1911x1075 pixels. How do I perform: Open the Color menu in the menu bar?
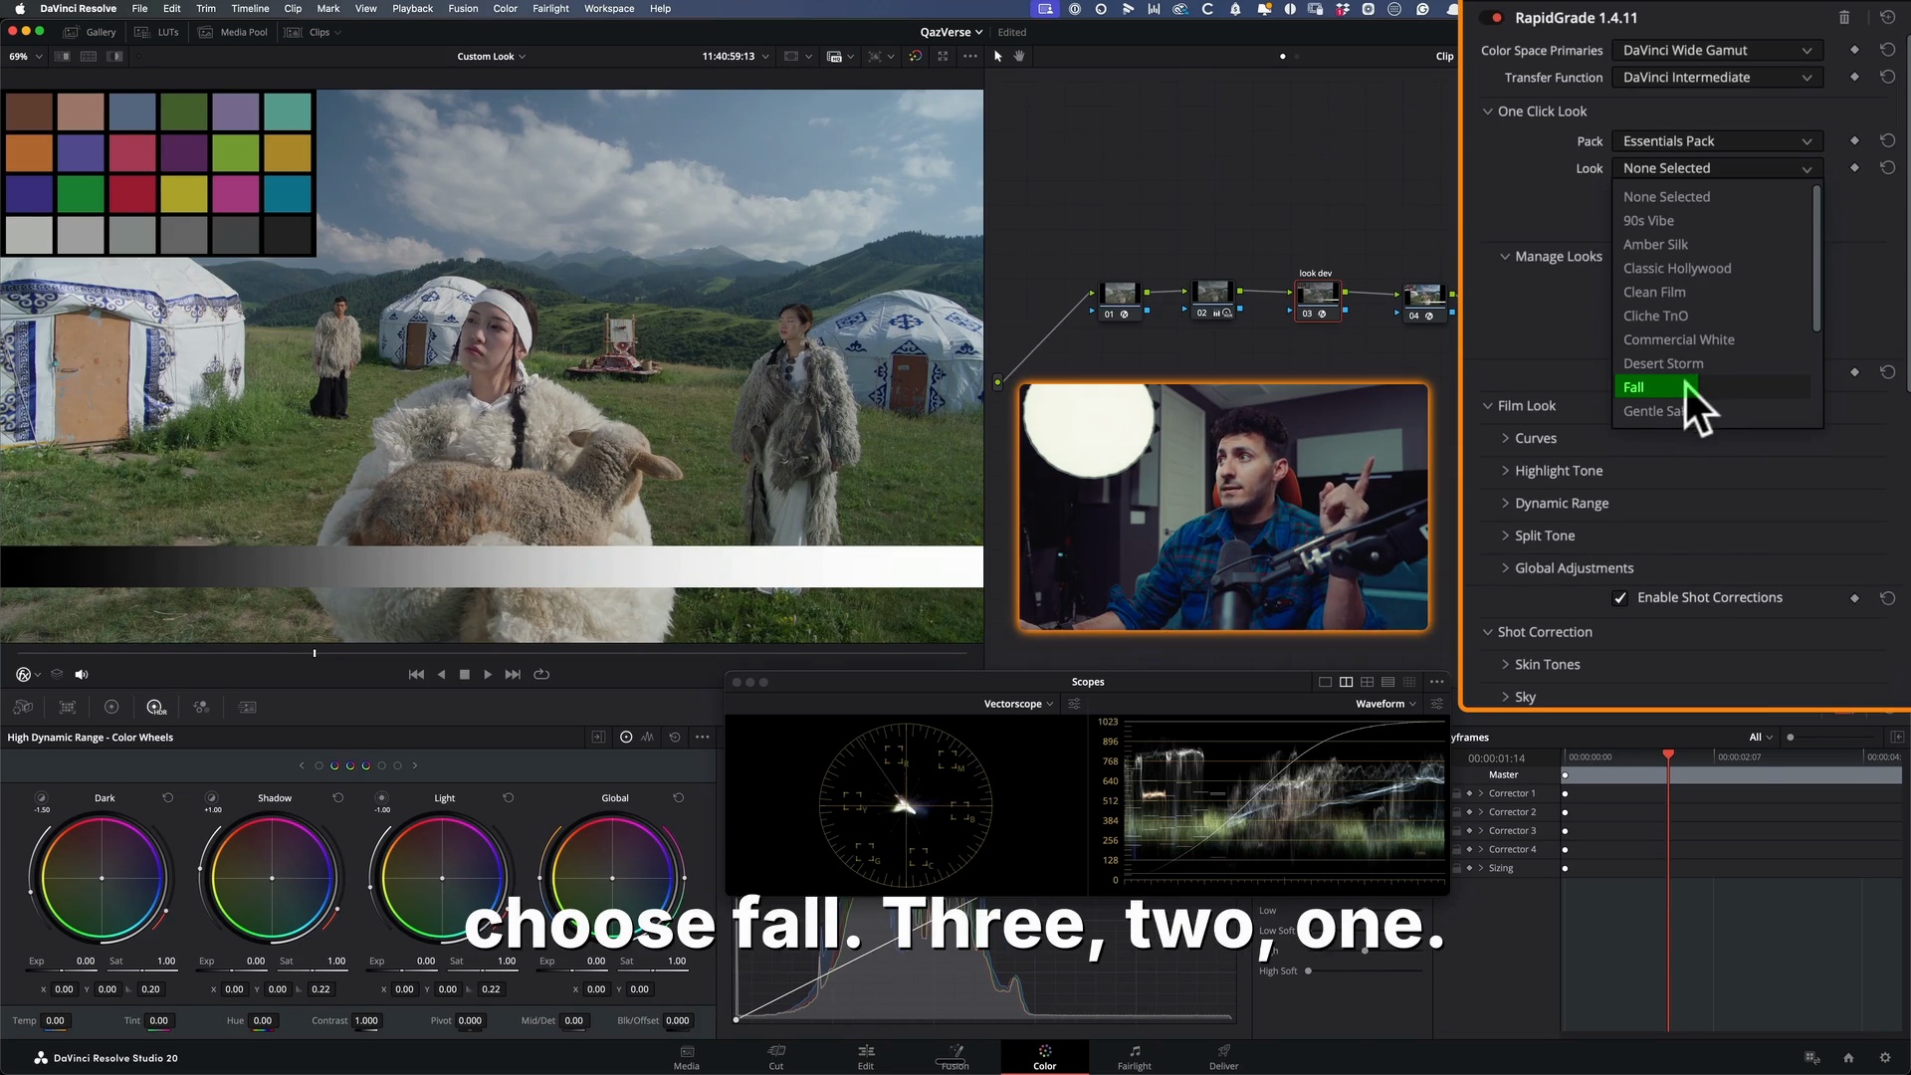pyautogui.click(x=505, y=8)
